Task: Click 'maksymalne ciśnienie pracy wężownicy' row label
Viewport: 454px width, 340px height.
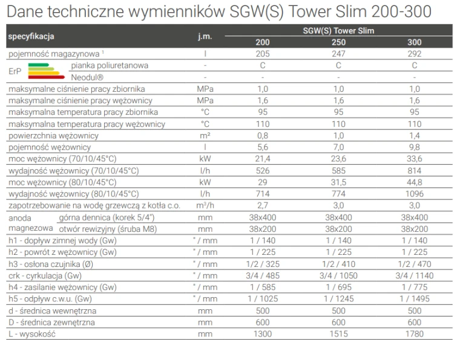Action: [x=81, y=100]
